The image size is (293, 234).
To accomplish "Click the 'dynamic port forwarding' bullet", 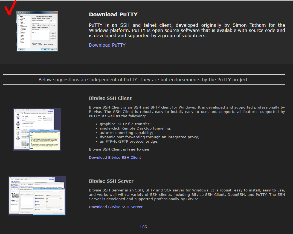I will click(149, 137).
